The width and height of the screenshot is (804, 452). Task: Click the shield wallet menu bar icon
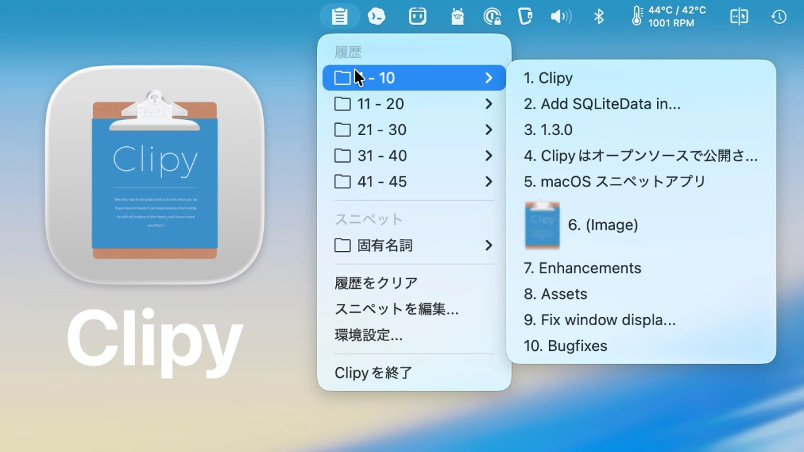[x=524, y=16]
